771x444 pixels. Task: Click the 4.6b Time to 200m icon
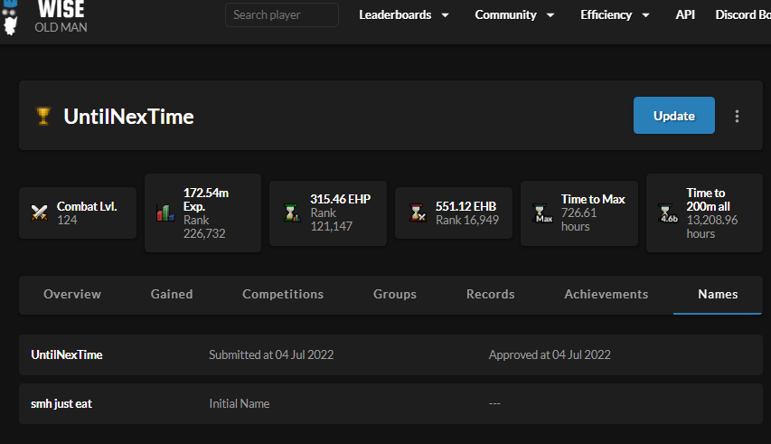pyautogui.click(x=669, y=213)
